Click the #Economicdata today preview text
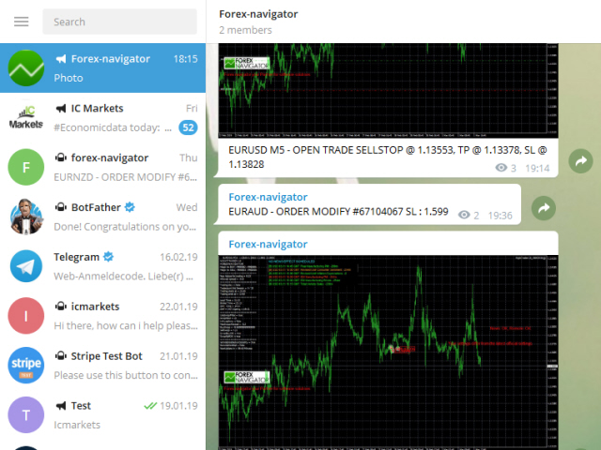601x450 pixels. point(113,127)
